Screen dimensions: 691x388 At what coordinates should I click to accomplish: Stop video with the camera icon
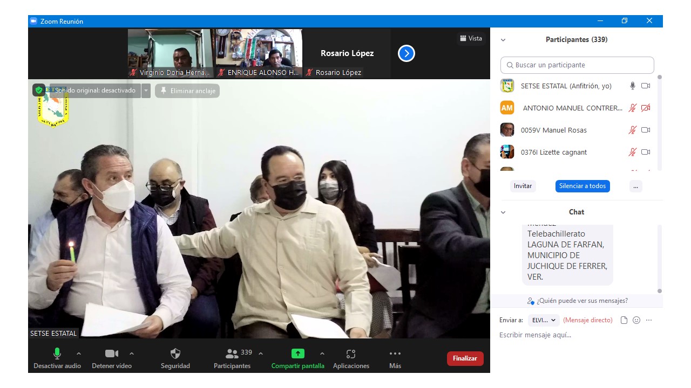tap(112, 354)
